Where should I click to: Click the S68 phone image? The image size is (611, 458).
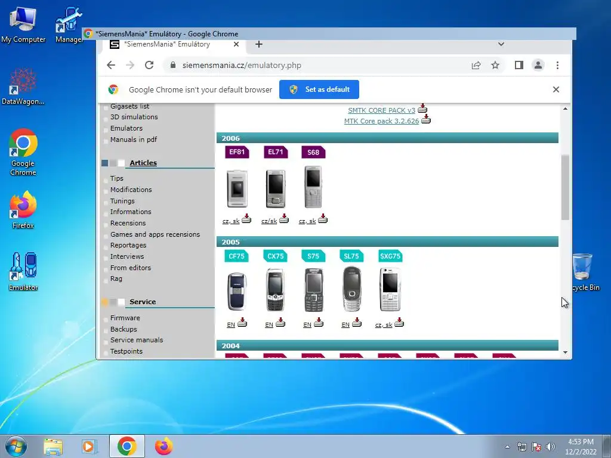[x=313, y=187]
